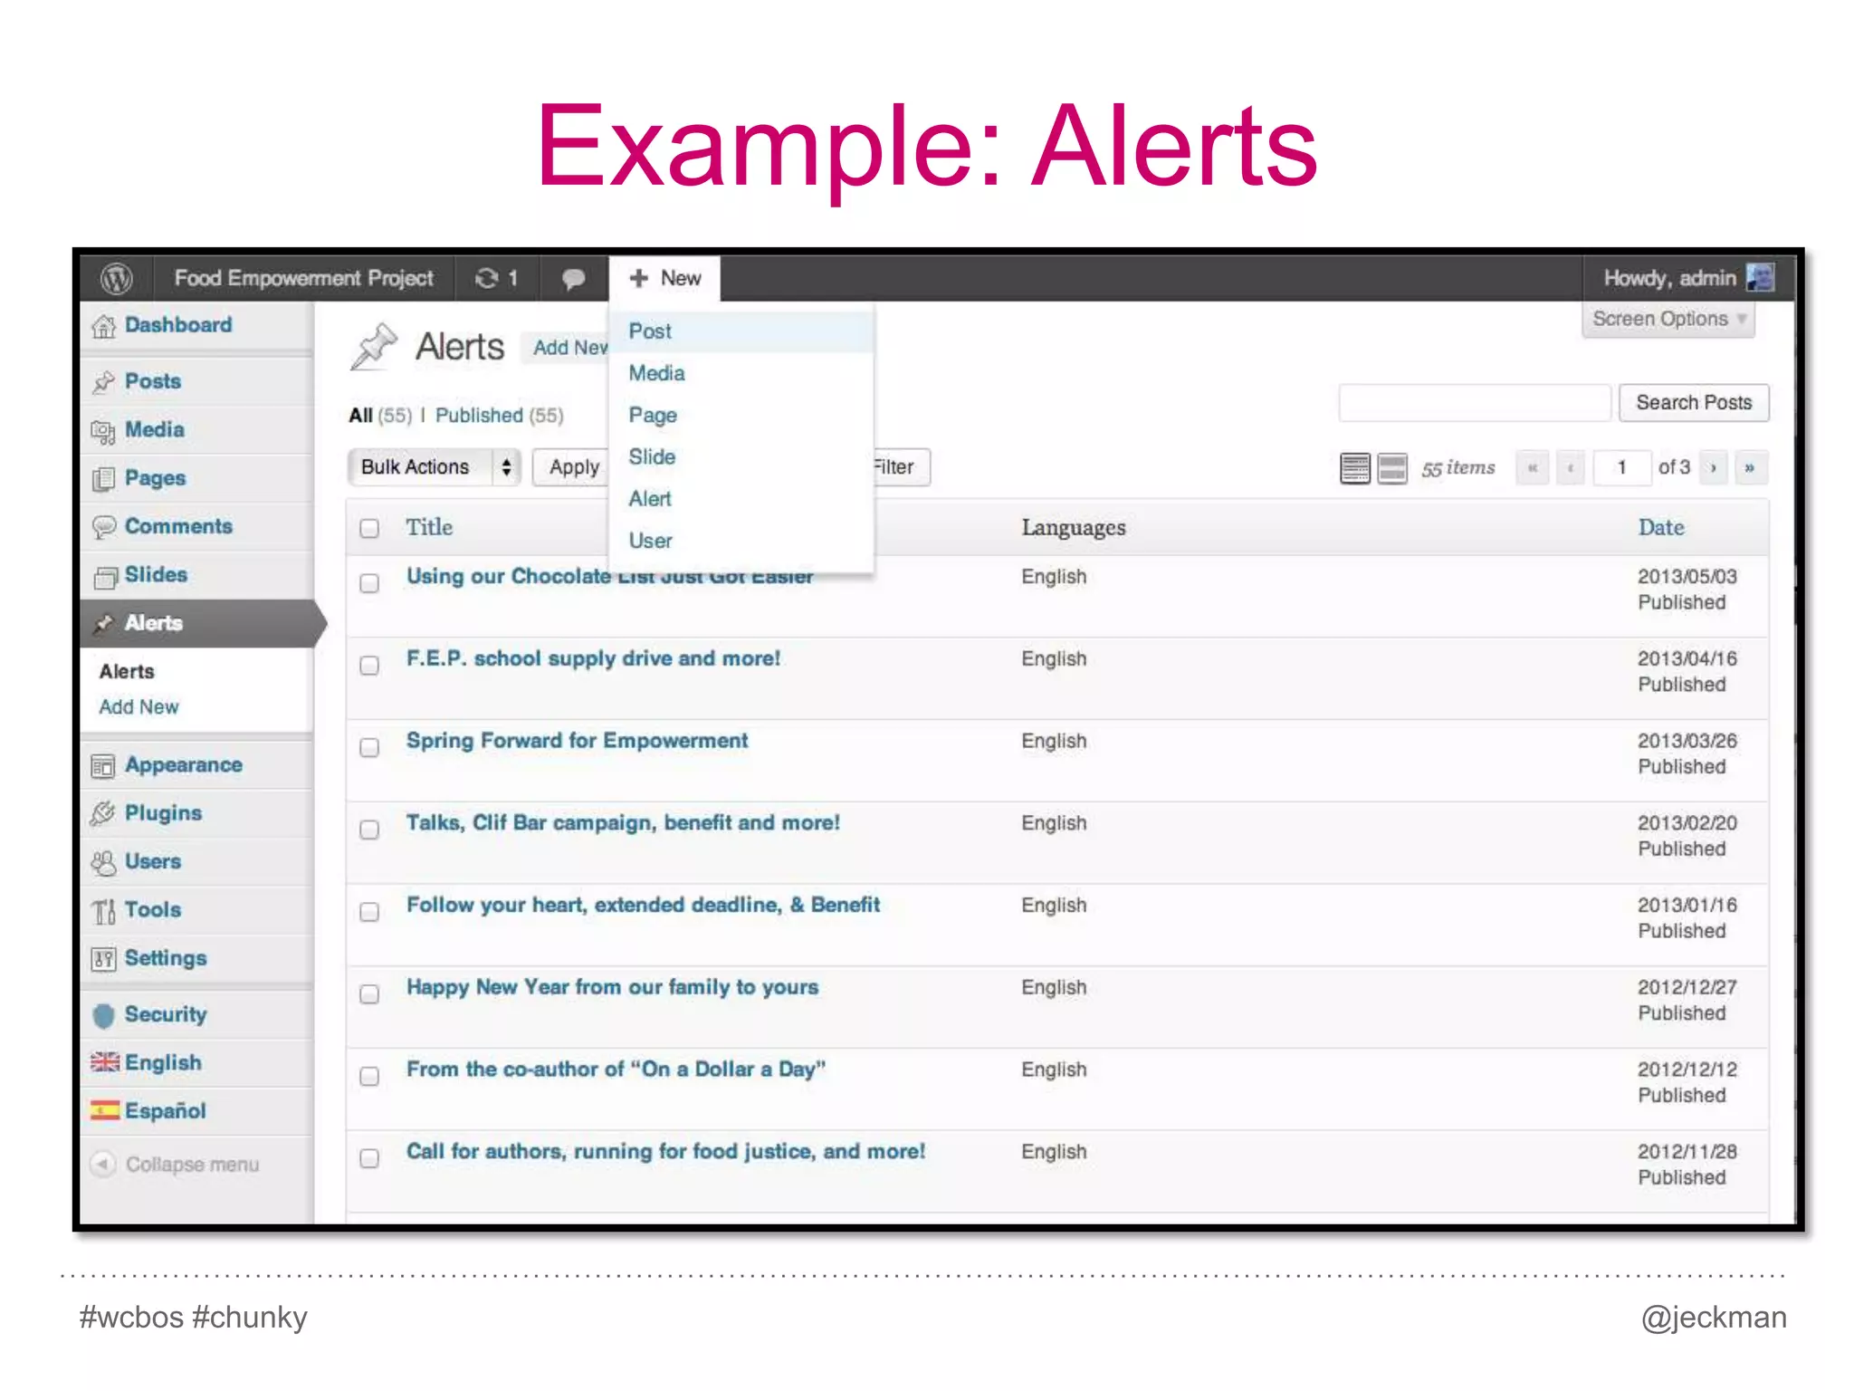Image resolution: width=1854 pixels, height=1391 pixels.
Task: Expand the Screen Options panel
Action: [1668, 319]
